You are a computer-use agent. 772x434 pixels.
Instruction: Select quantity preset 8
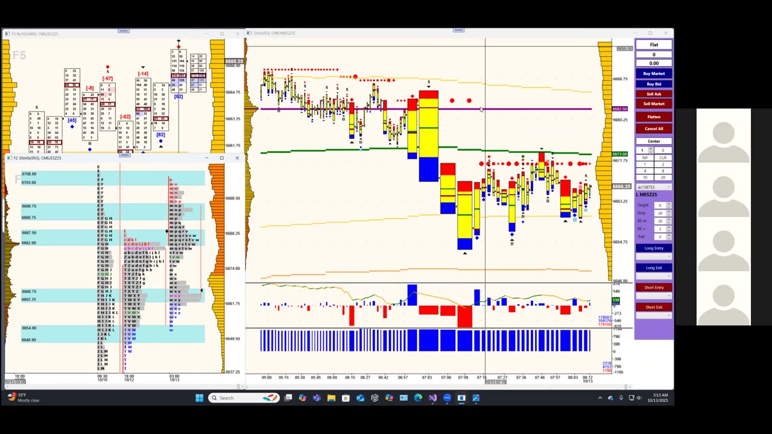(x=663, y=171)
